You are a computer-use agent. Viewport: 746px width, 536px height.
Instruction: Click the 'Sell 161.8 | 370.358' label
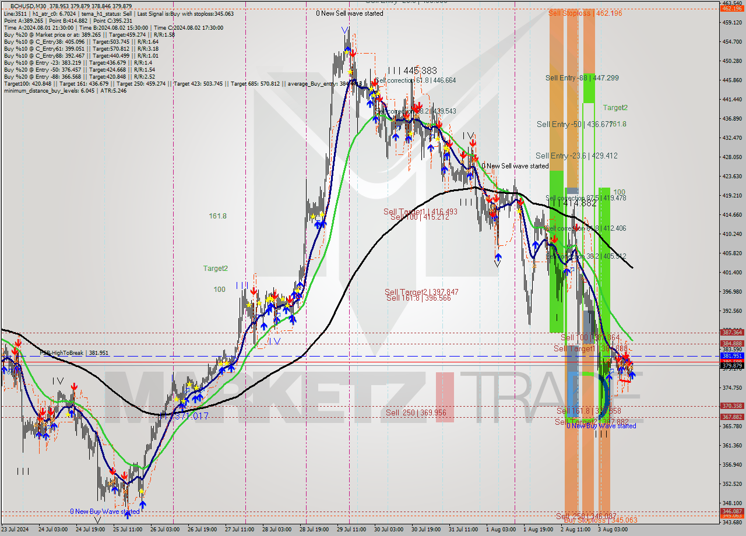[x=589, y=411]
